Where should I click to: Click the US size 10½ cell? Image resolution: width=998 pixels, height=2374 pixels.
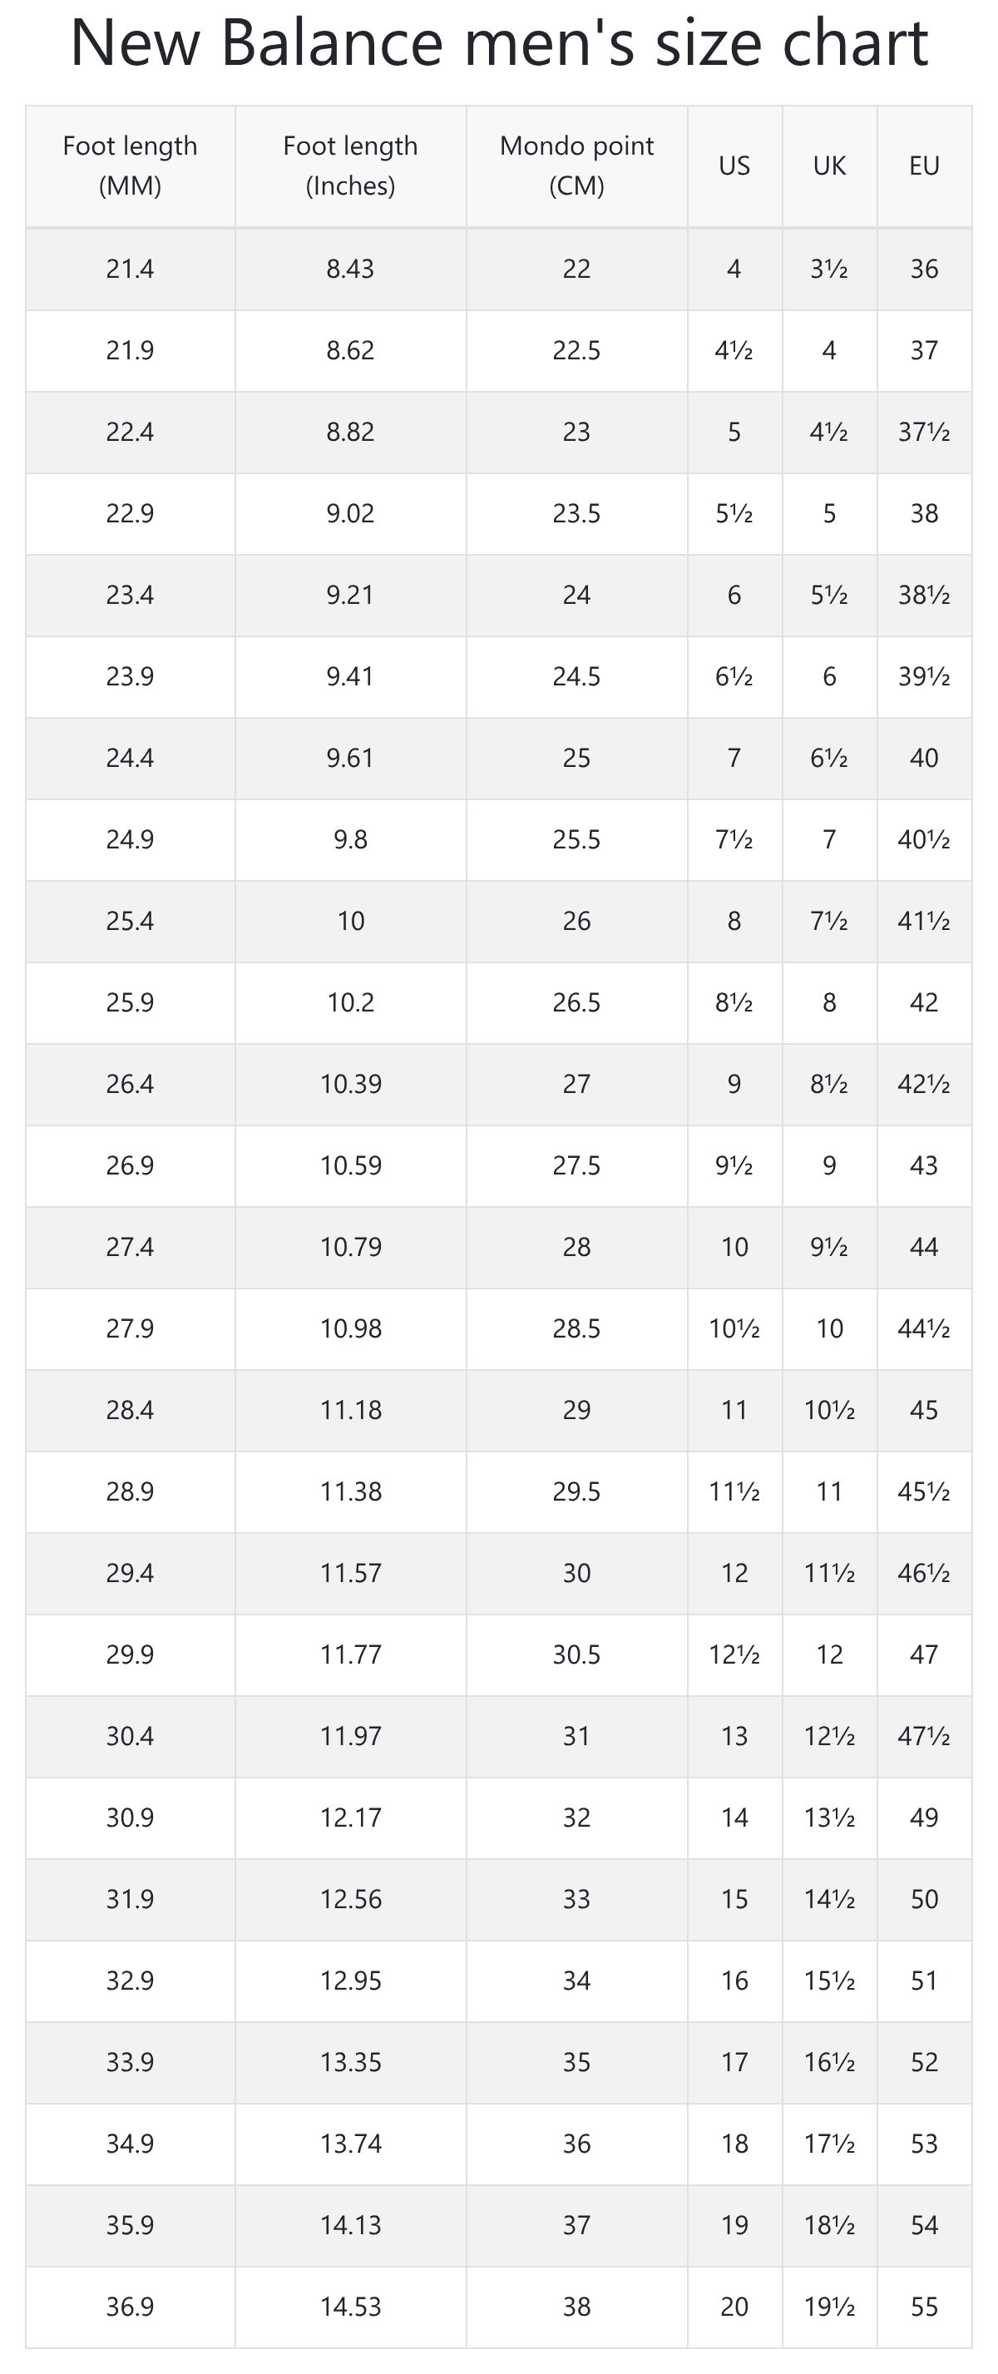(734, 1329)
